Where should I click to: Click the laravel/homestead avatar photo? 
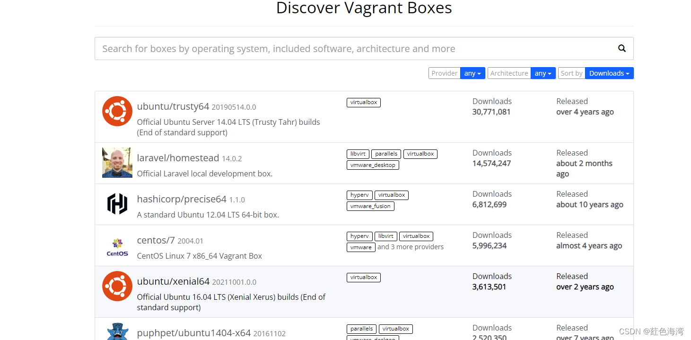[x=117, y=163]
